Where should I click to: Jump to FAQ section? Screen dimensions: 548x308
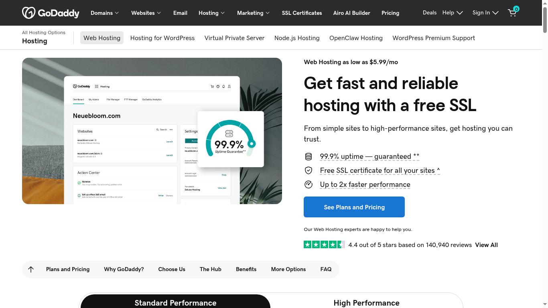(x=326, y=269)
